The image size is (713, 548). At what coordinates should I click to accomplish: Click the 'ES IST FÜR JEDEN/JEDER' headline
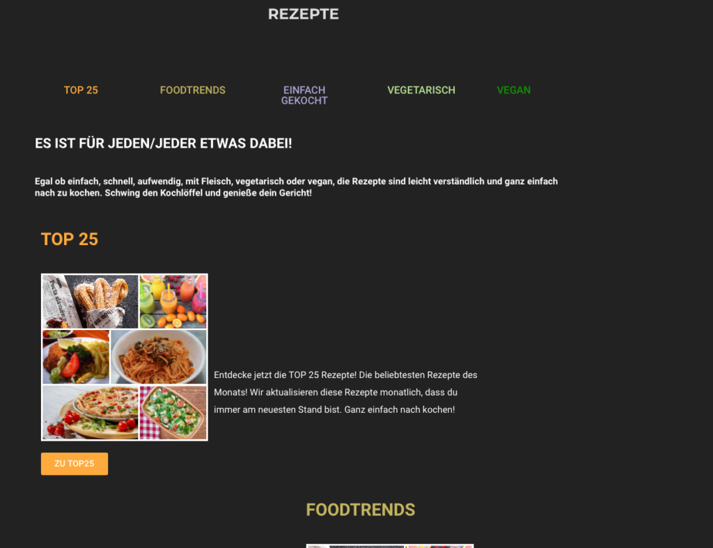click(163, 143)
